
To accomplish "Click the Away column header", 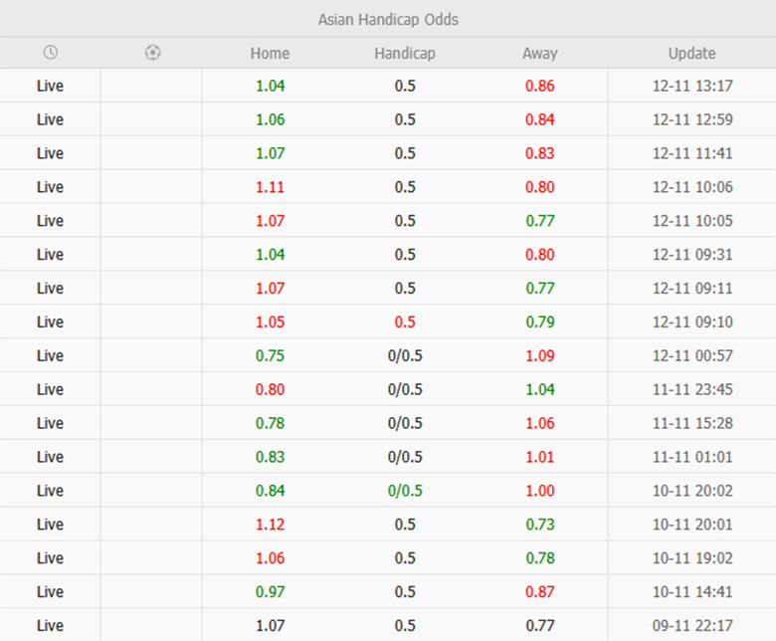I will coord(540,54).
